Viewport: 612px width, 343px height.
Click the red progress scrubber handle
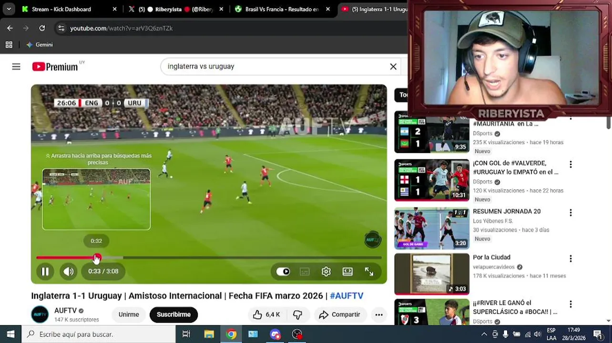click(x=97, y=258)
